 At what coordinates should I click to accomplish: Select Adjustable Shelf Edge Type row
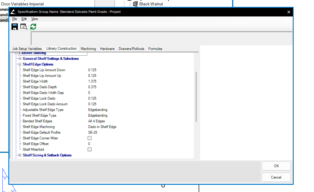point(43,110)
